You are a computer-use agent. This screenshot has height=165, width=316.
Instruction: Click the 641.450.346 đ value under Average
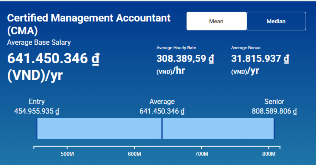tap(162, 111)
